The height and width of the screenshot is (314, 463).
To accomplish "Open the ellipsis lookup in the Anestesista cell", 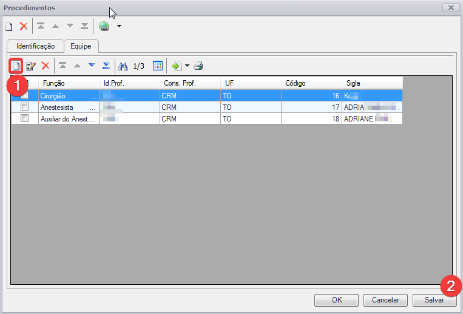I will tap(93, 108).
